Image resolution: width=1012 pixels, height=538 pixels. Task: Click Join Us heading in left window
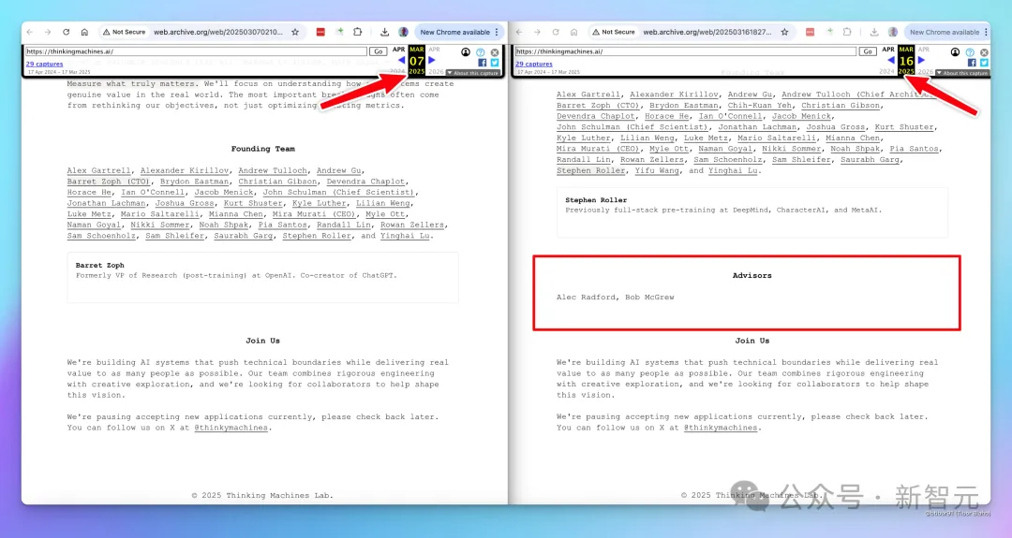(x=262, y=341)
